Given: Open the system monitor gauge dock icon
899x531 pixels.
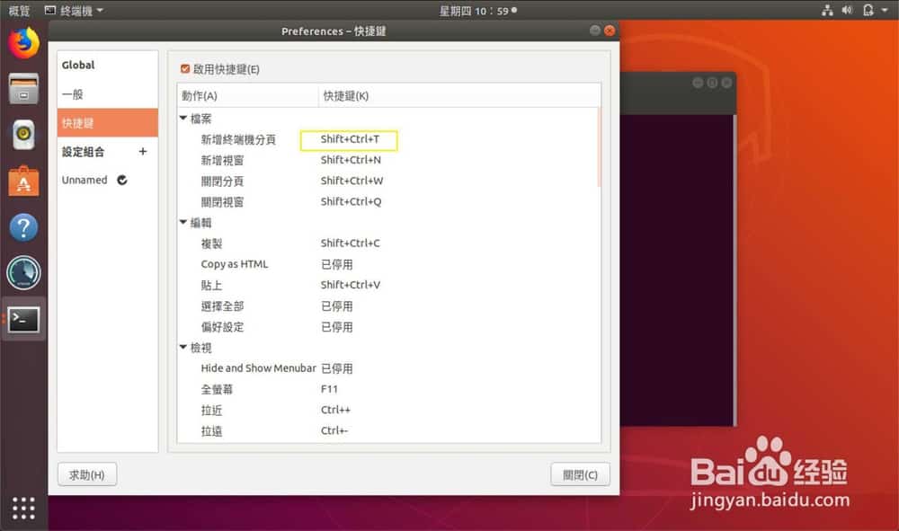Looking at the screenshot, I should point(23,273).
